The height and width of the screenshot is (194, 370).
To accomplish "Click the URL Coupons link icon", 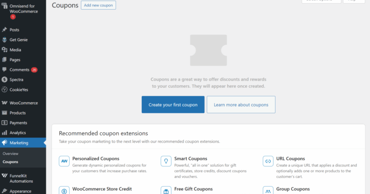I will pos(268,161).
